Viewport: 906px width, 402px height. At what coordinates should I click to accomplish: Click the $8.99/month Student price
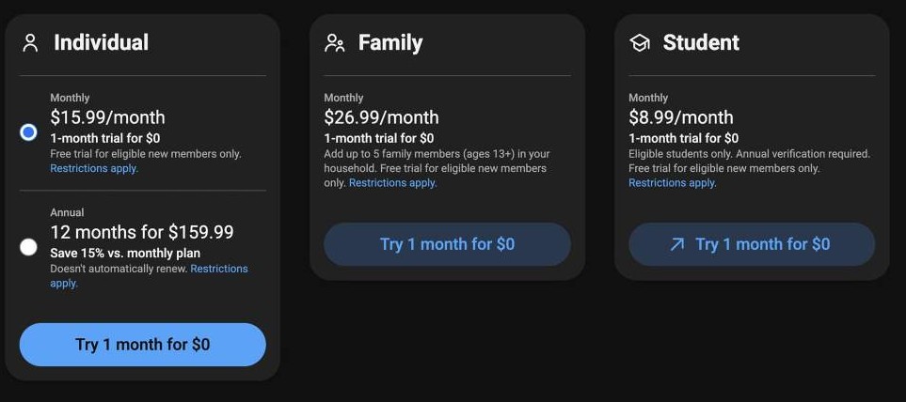tap(680, 117)
